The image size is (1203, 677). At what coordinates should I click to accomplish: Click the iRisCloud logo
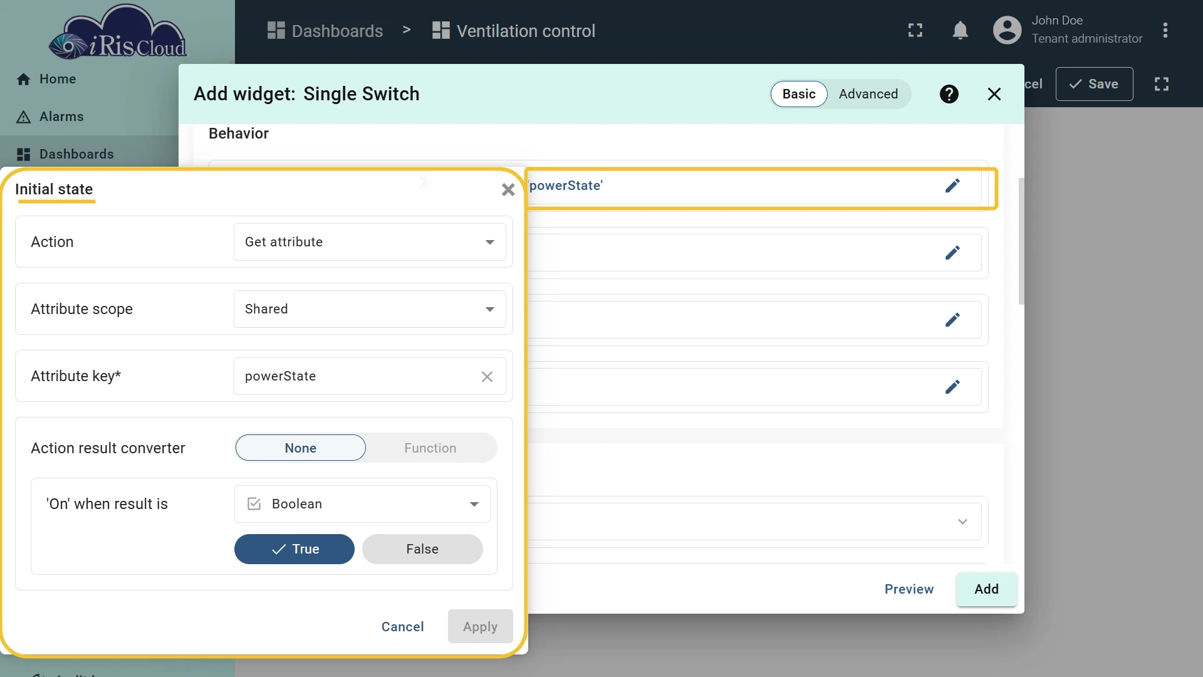[x=118, y=33]
